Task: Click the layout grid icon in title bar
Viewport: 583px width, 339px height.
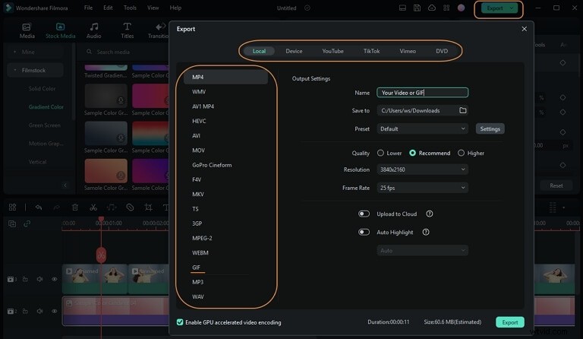Action: pos(446,8)
